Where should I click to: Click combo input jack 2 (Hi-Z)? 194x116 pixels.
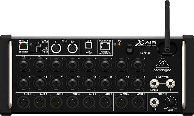coord(40,65)
